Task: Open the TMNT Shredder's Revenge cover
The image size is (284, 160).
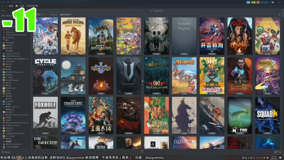Action: (x=129, y=36)
